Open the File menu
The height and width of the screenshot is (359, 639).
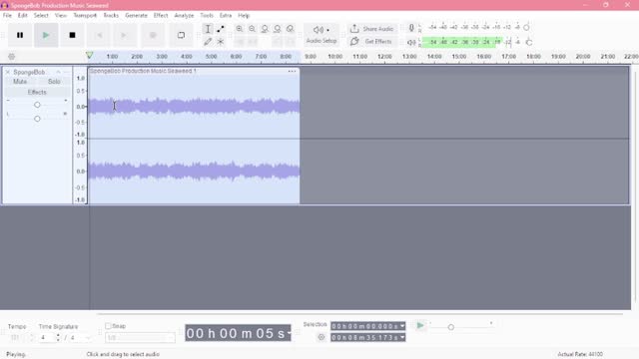(x=7, y=16)
